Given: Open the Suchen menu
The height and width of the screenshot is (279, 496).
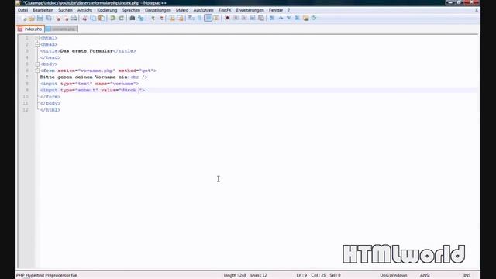Looking at the screenshot, I should click(65, 10).
